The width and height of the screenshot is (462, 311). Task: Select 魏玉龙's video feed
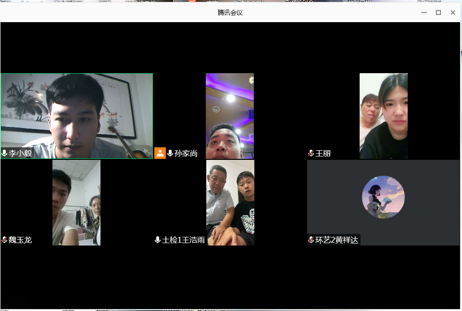[76, 202]
